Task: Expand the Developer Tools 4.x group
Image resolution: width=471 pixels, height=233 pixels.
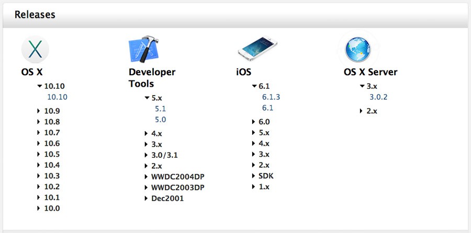Action: click(146, 133)
